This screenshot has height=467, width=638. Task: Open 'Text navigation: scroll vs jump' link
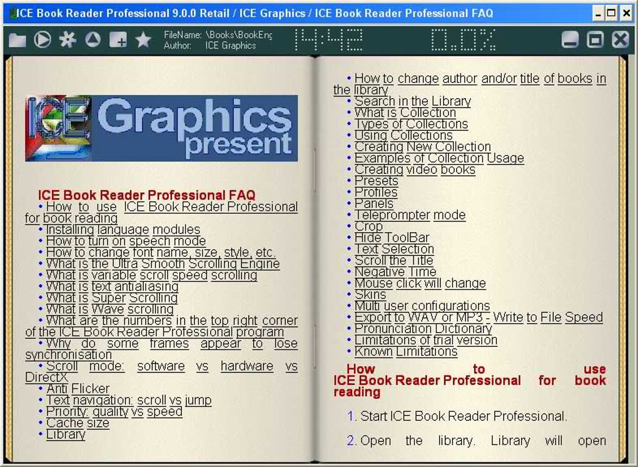click(x=129, y=400)
